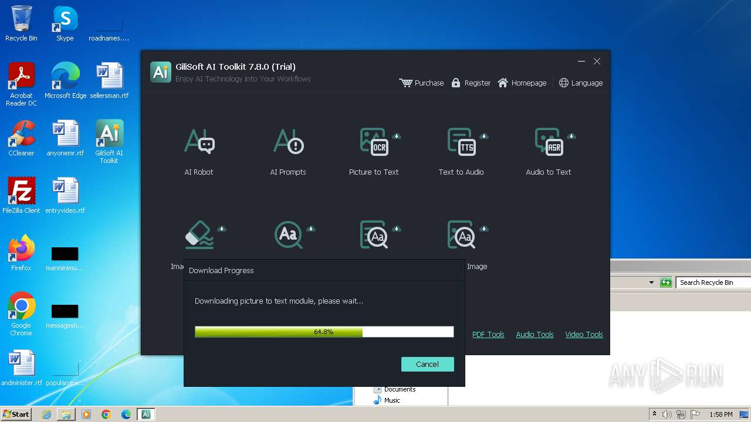Click the network tray icon
The image size is (751, 422).
point(681,414)
